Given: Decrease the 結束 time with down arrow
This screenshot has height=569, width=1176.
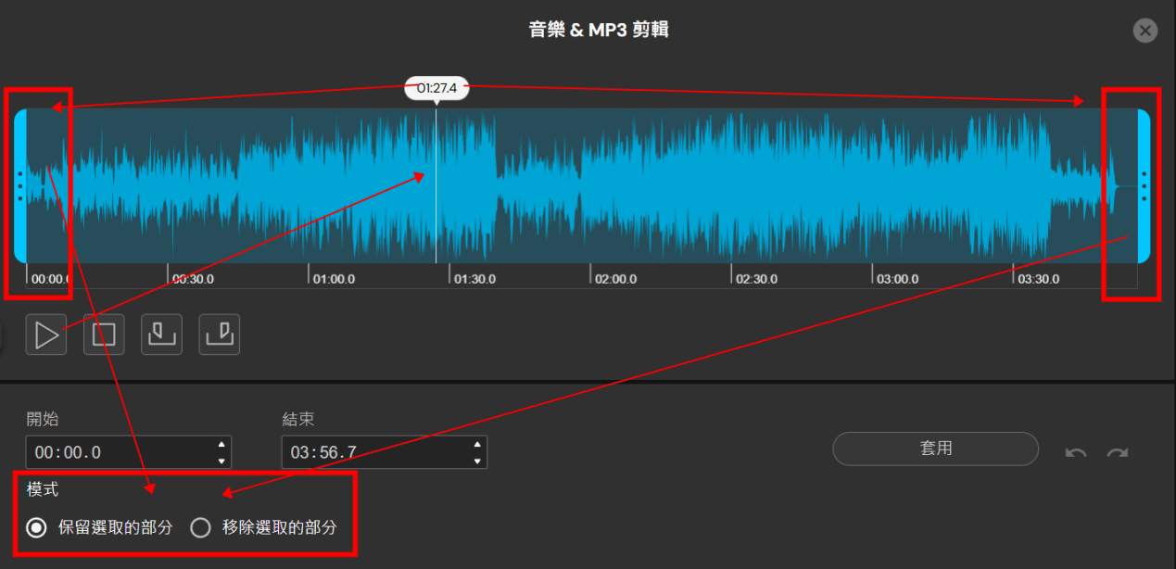Looking at the screenshot, I should tap(477, 461).
